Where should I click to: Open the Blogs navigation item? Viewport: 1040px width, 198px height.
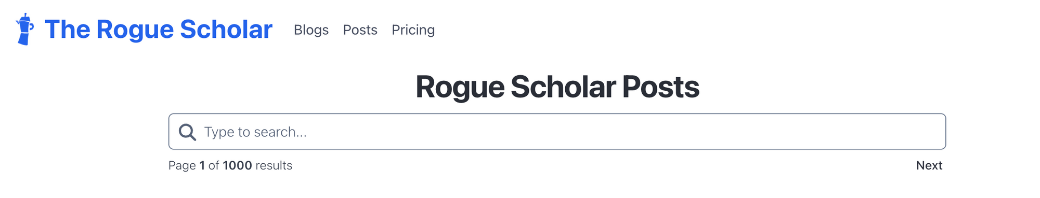pyautogui.click(x=311, y=30)
